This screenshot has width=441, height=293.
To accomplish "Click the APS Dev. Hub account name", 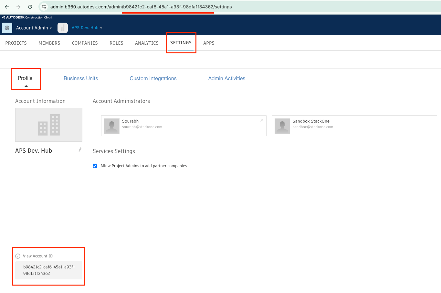I will (34, 151).
